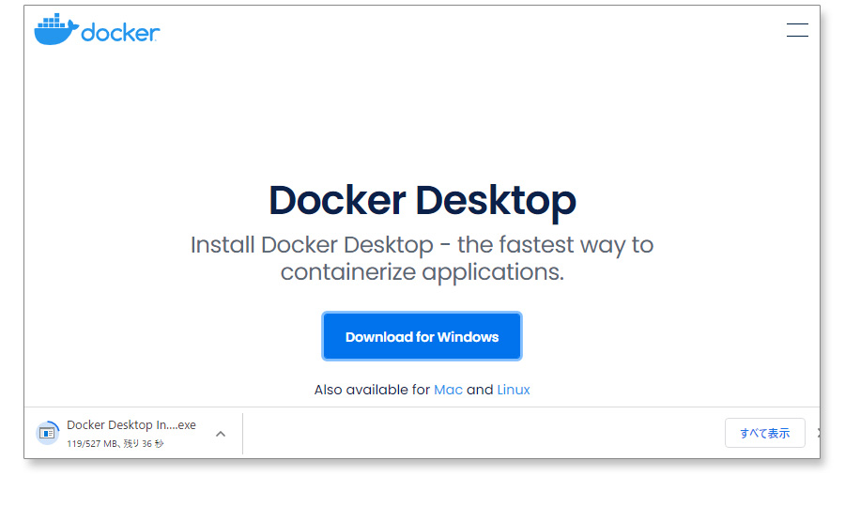Open the Mac download link
The image size is (845, 507).
click(x=448, y=390)
